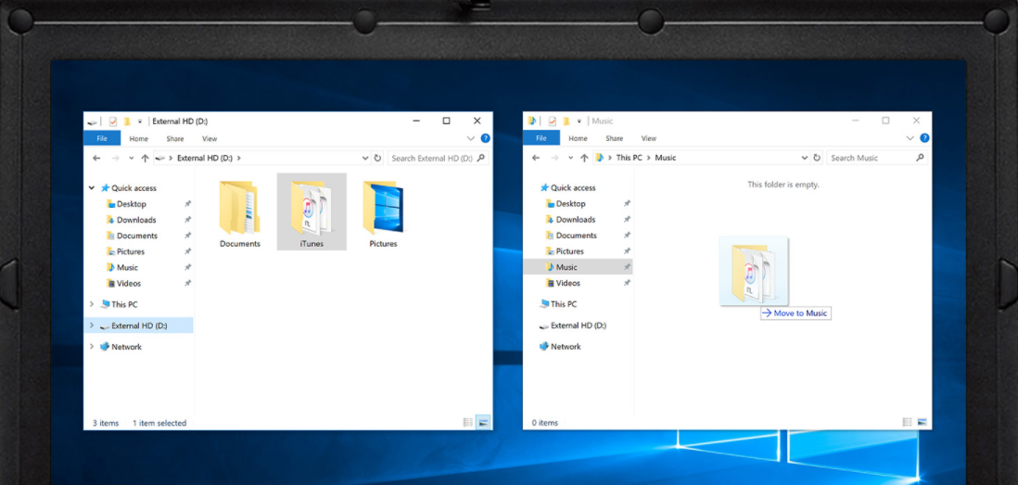Screen dimensions: 1018x485
Task: Expand the ribbon in External HD window
Action: click(x=471, y=138)
